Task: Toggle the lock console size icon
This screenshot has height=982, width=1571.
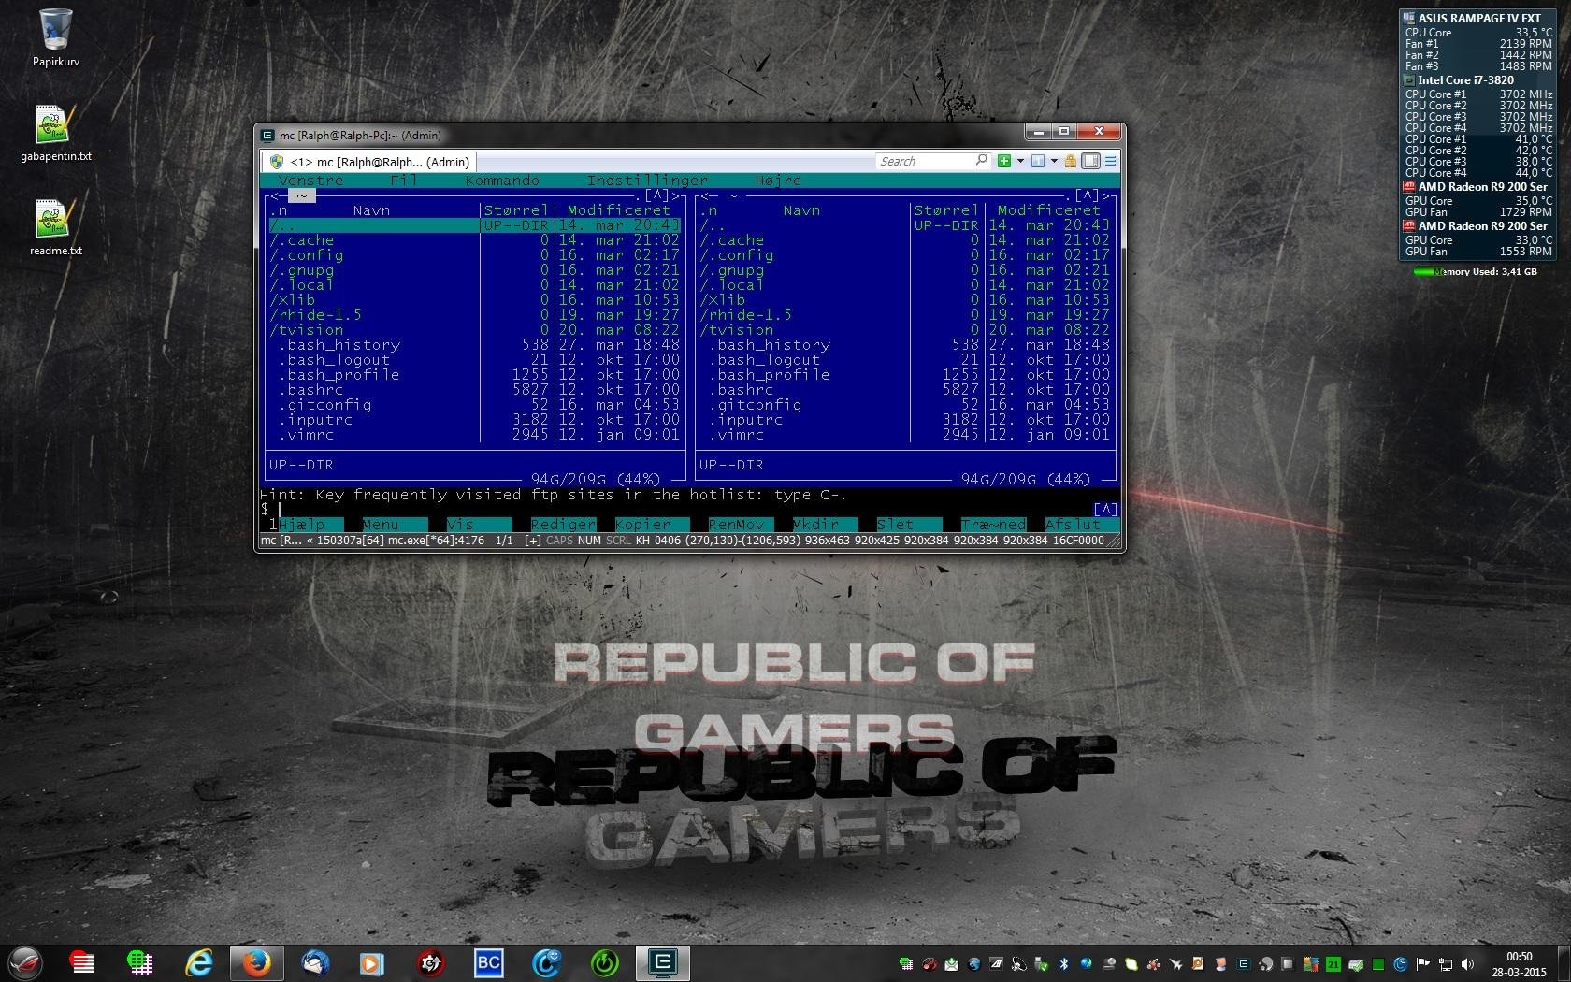Action: click(x=1071, y=161)
